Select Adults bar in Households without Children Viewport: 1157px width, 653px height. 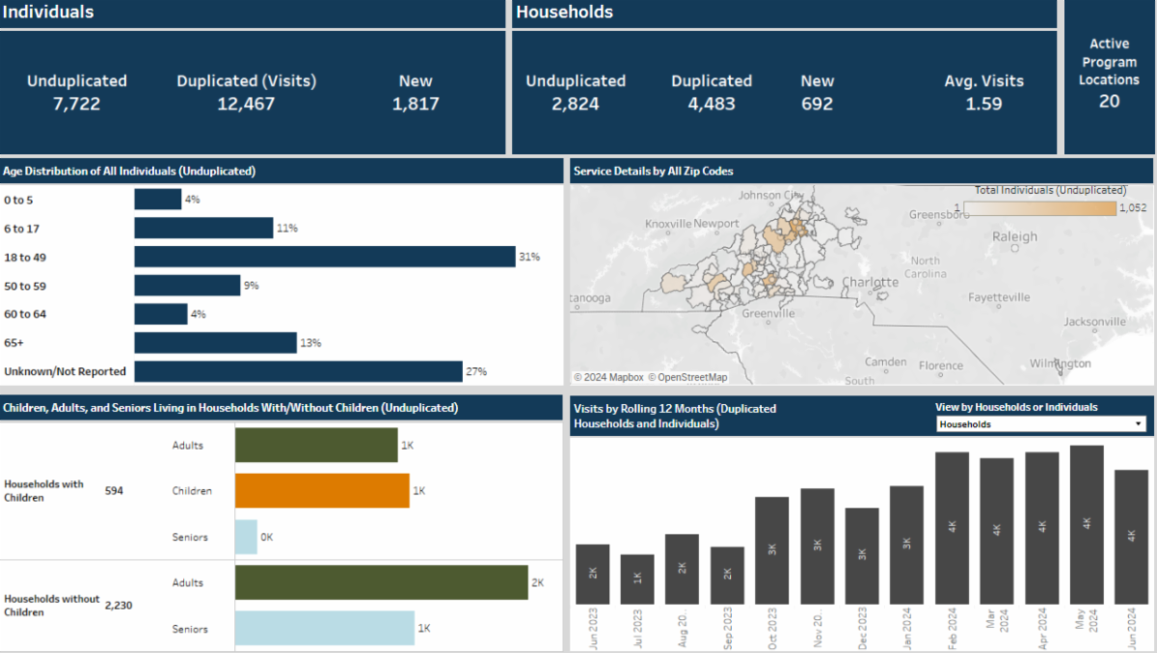tap(381, 583)
